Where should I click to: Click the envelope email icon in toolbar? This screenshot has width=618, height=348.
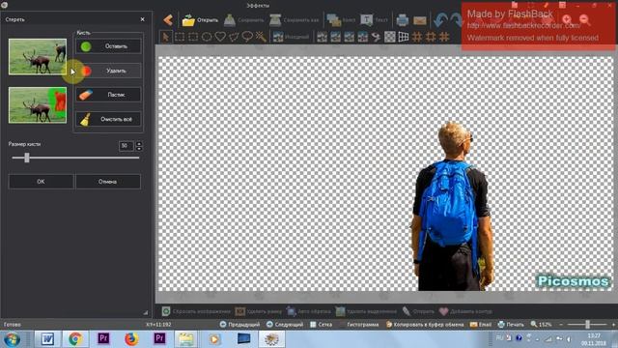(420, 20)
